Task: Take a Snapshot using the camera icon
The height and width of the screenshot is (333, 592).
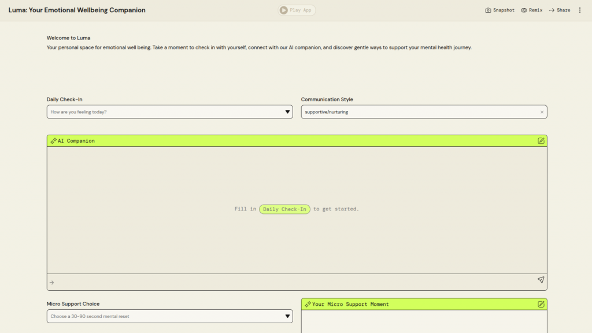Action: (488, 10)
